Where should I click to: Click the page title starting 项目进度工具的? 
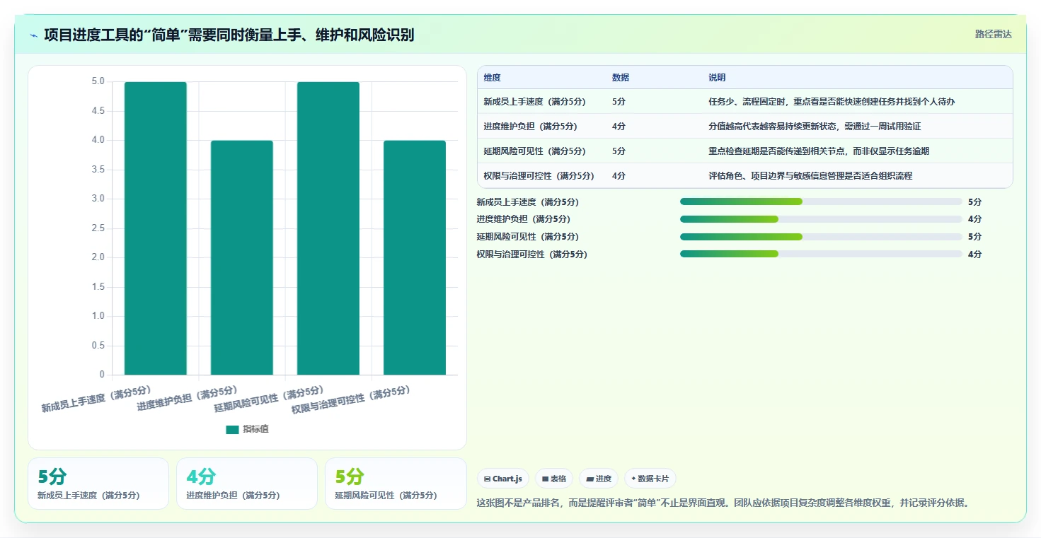coord(229,35)
